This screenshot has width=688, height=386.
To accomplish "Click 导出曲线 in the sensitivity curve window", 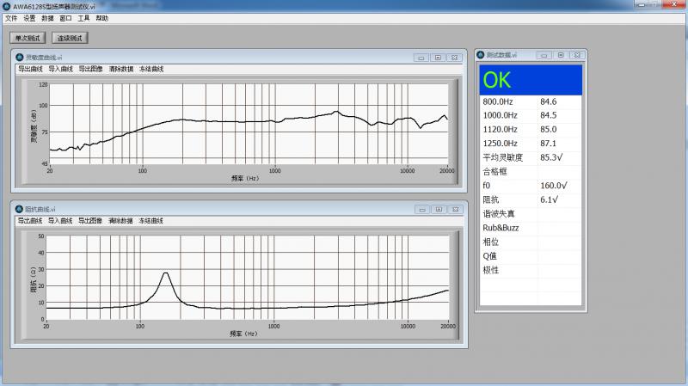I will 30,69.
